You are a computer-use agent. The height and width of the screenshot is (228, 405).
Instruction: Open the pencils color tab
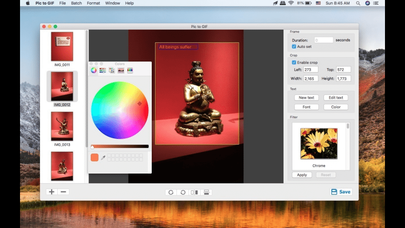(x=130, y=70)
